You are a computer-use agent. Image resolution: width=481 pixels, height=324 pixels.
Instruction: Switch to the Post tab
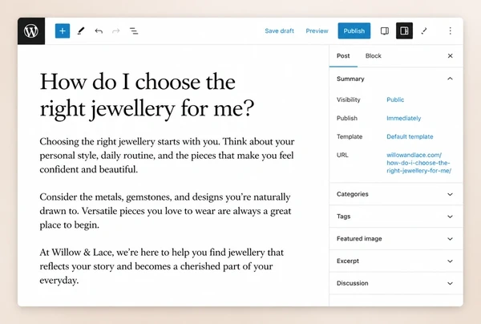(x=343, y=56)
